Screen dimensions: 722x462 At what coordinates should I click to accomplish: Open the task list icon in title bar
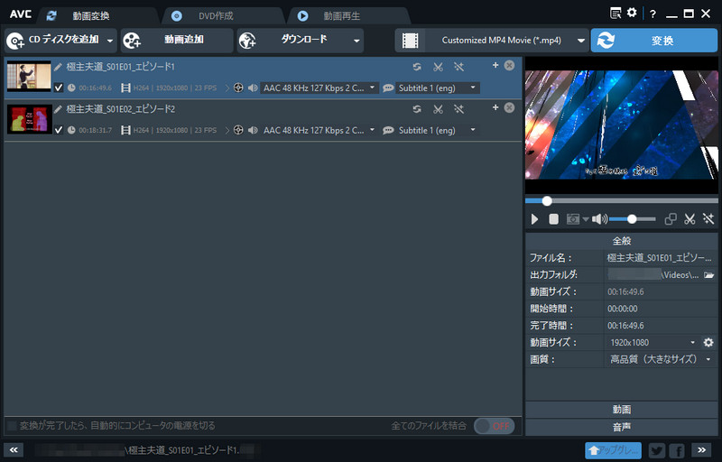616,13
